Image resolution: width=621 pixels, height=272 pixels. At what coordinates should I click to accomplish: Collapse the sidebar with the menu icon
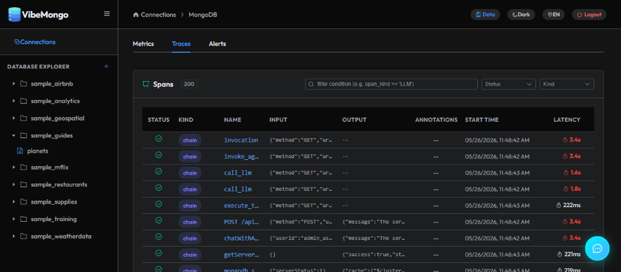click(x=107, y=14)
